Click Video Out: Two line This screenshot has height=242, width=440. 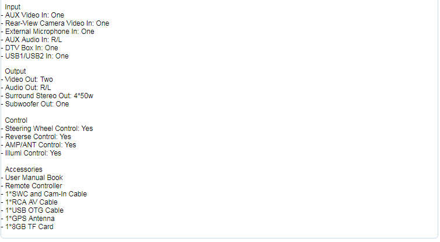pyautogui.click(x=27, y=79)
